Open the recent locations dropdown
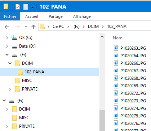This screenshot has height=131, width=151. tap(26, 27)
